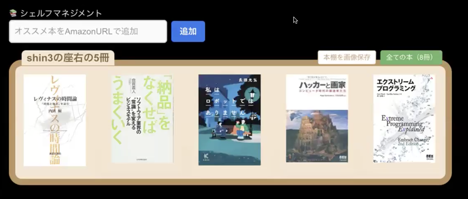Image resolution: width=468 pixels, height=199 pixels.
Task: Click the books icon beside シェルフマネジメント
Action: click(13, 13)
